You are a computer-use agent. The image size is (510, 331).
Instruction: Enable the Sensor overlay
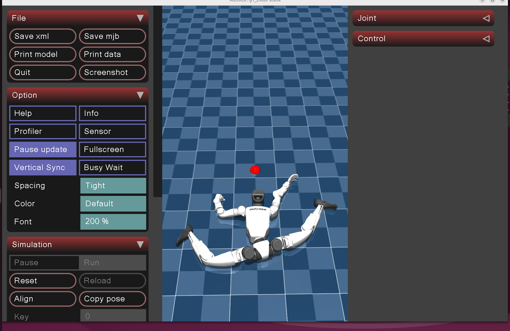tap(112, 131)
